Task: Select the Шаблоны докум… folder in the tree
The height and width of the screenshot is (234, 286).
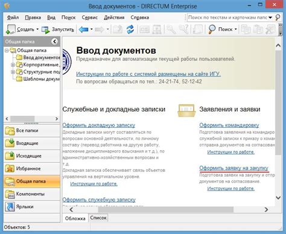Action: click(39, 79)
